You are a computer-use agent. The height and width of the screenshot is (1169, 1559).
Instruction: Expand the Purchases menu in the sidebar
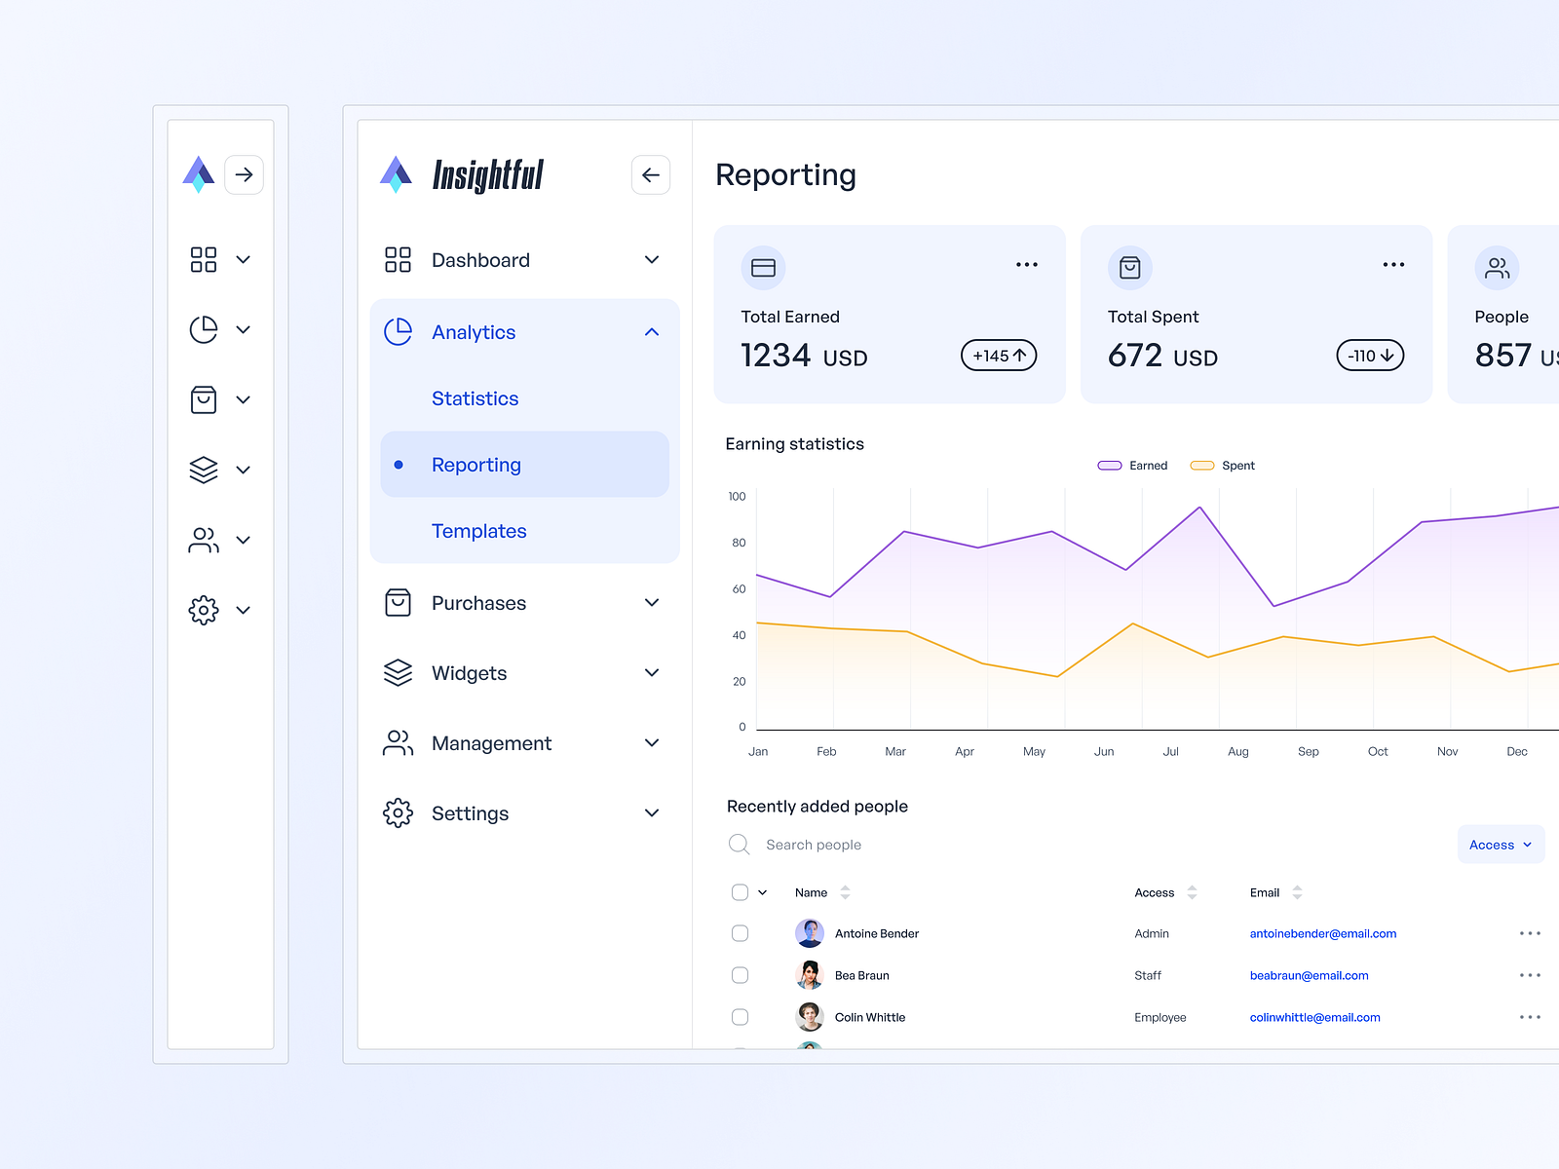tap(651, 602)
